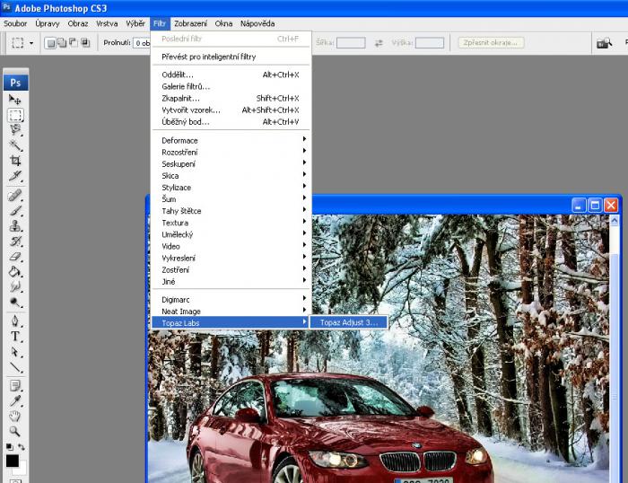Image resolution: width=628 pixels, height=483 pixels.
Task: Open the marquee tool preset dropdown
Action: coord(31,42)
